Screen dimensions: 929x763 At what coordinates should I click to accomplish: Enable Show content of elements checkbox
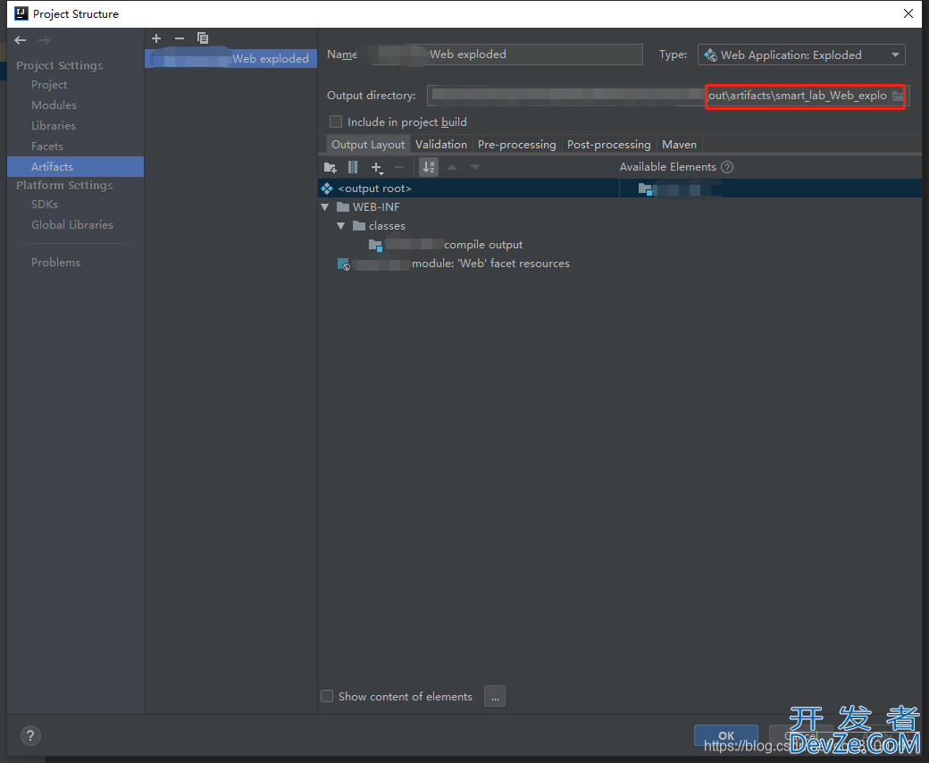[327, 697]
